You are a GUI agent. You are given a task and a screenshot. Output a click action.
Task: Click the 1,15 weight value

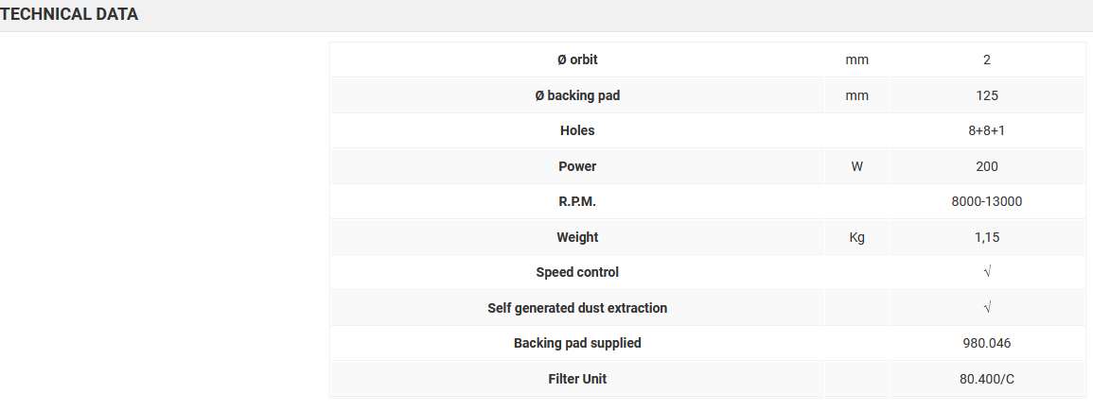tap(987, 237)
